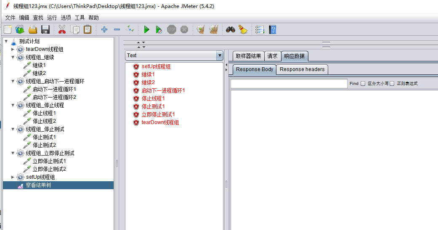Open the 运行 menu
Viewport: 438px width, 230px height.
click(52, 18)
